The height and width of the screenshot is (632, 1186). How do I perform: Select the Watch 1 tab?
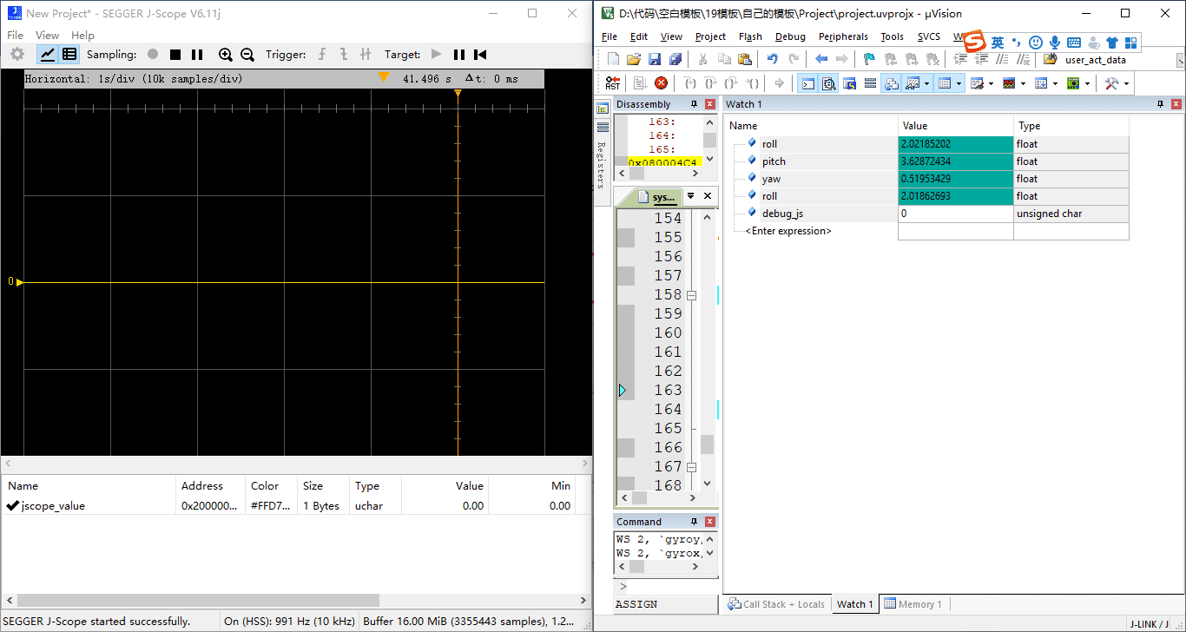click(x=853, y=604)
